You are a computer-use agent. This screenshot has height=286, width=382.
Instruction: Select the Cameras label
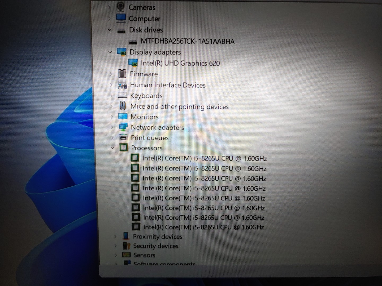tap(142, 7)
